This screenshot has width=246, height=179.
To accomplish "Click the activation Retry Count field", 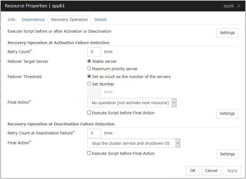I will (x=94, y=52).
